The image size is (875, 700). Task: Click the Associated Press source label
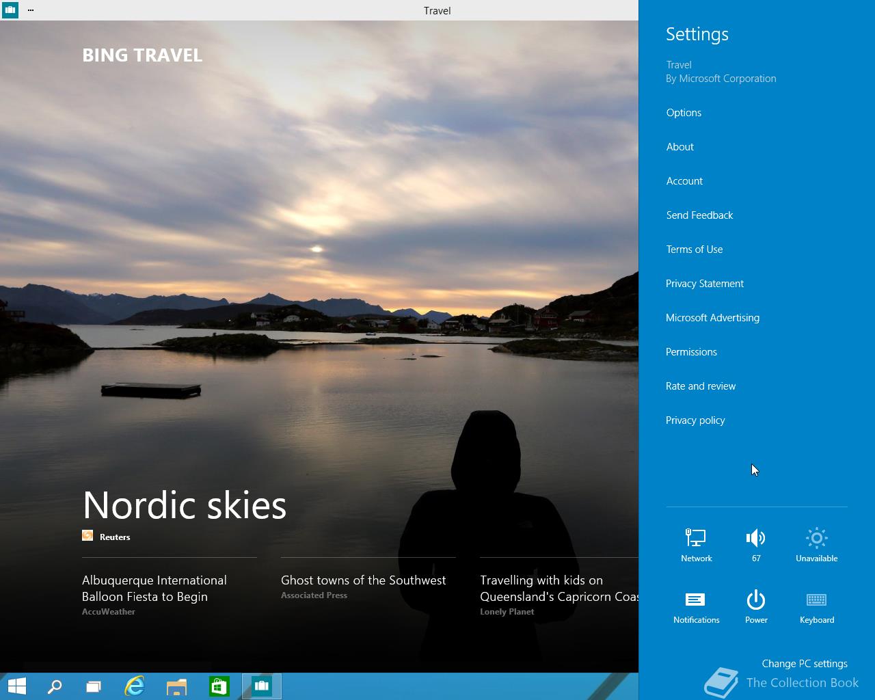314,595
